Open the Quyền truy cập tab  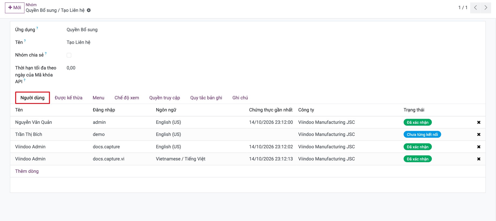coord(165,98)
